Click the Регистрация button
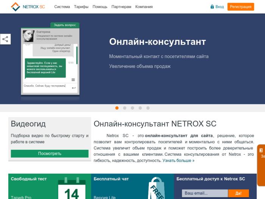Viewport: 265px width, 199px height. click(241, 7)
